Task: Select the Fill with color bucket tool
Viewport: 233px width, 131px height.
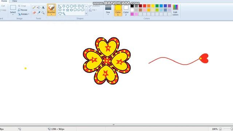Action: point(39,7)
